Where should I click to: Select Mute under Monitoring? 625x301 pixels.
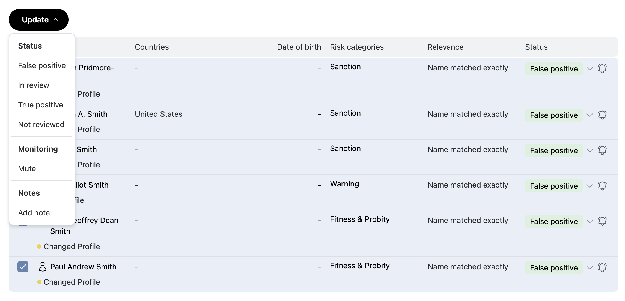[x=27, y=168]
